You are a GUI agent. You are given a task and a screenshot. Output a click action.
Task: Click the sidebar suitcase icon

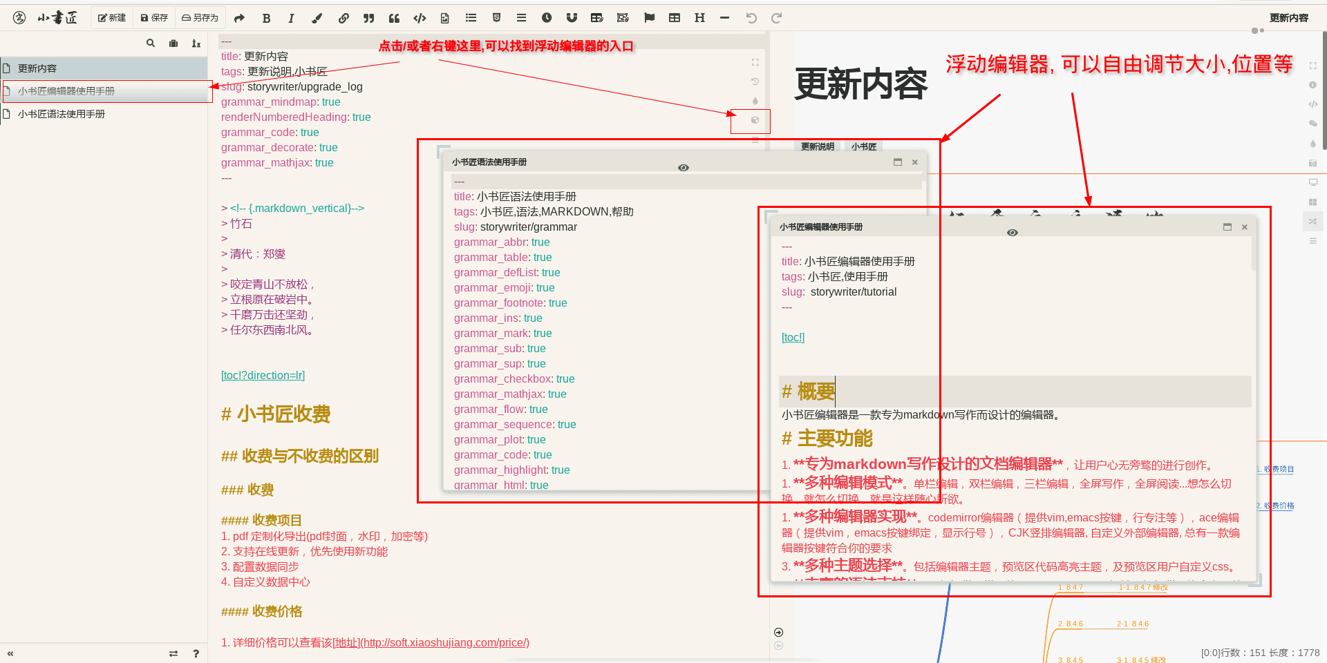[x=173, y=44]
